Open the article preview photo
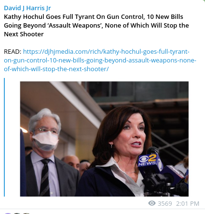Screen dimensions: 205x214 (104, 139)
